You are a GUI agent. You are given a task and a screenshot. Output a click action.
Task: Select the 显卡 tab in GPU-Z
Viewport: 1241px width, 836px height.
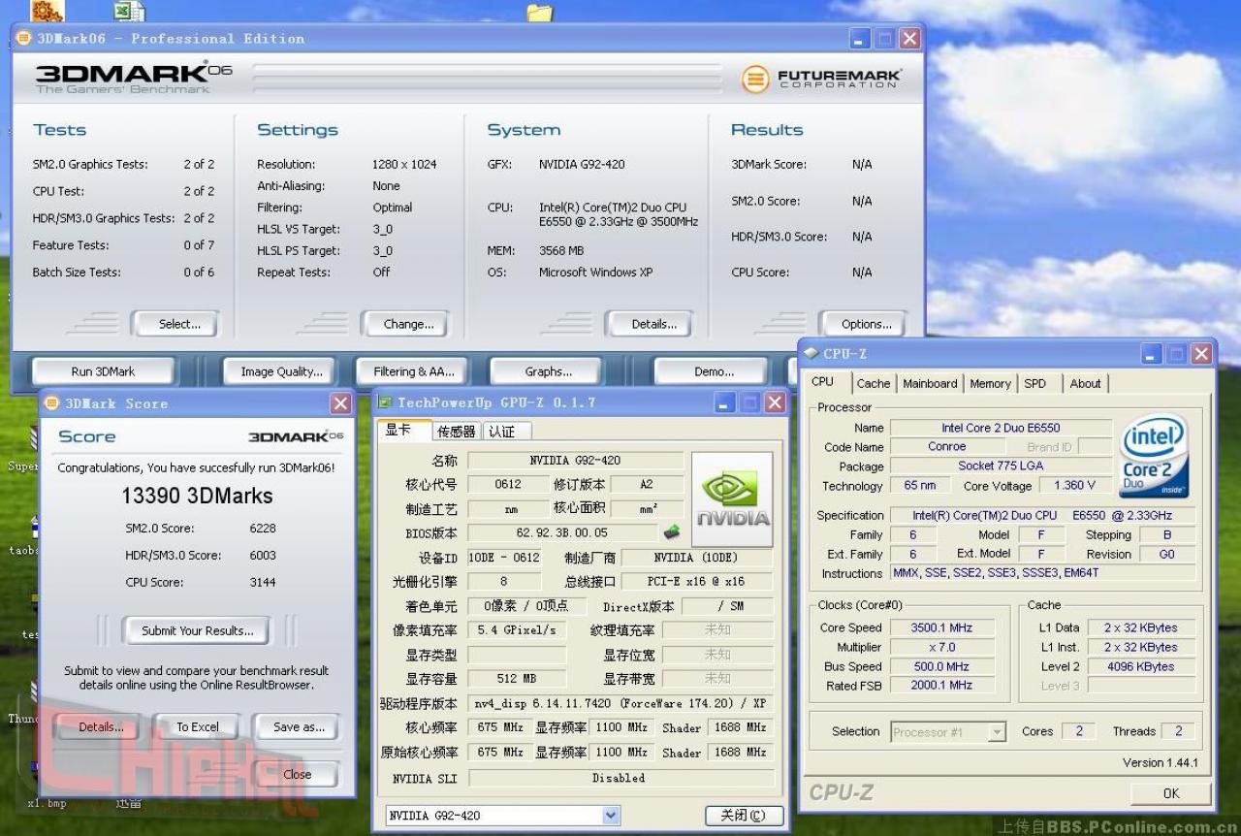[398, 431]
